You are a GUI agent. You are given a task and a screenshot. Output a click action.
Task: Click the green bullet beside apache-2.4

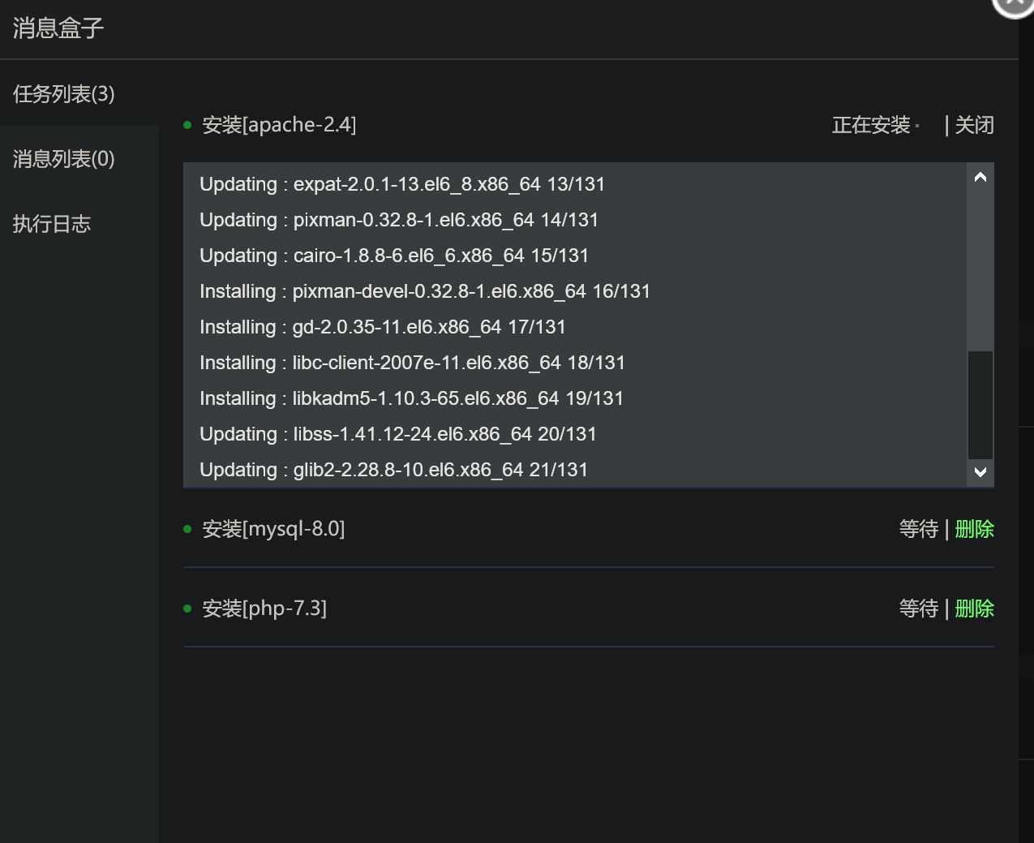pos(187,125)
